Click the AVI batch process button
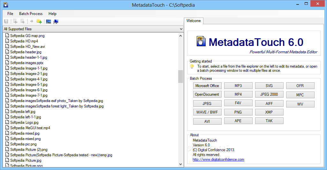 pos(207,121)
